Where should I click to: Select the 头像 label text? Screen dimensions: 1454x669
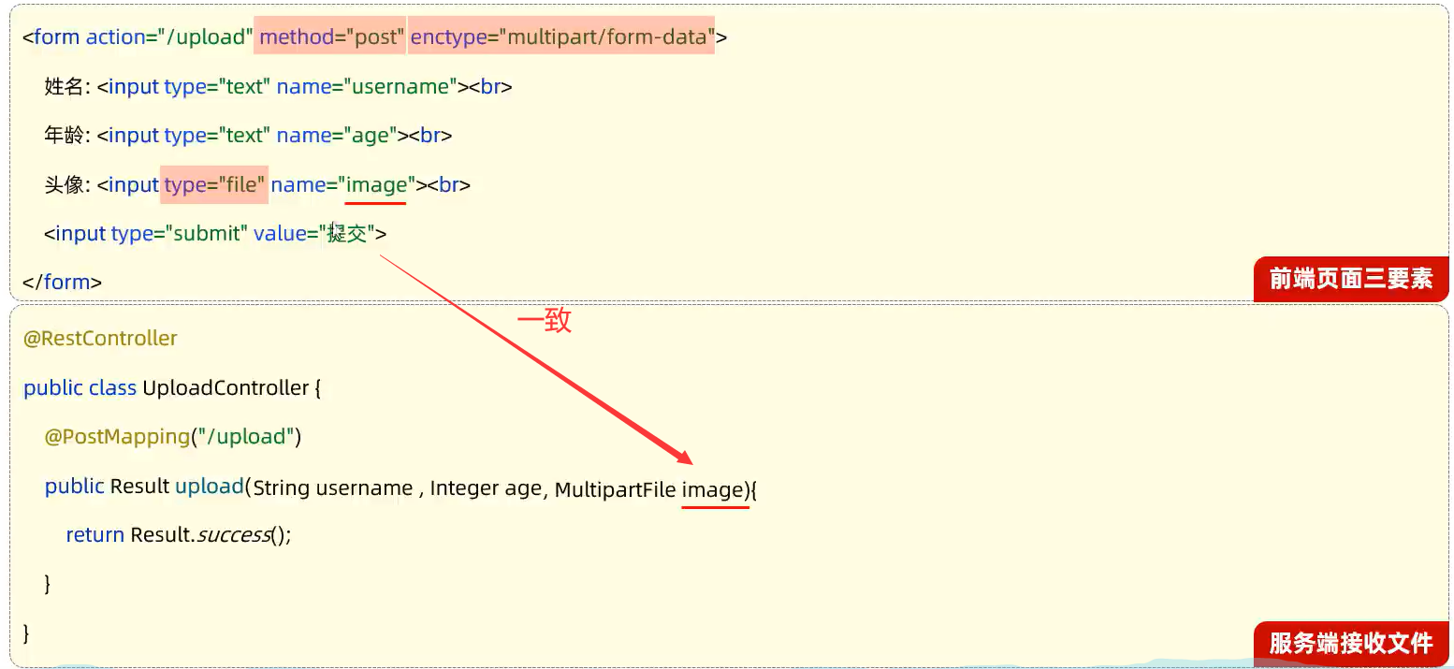[65, 185]
